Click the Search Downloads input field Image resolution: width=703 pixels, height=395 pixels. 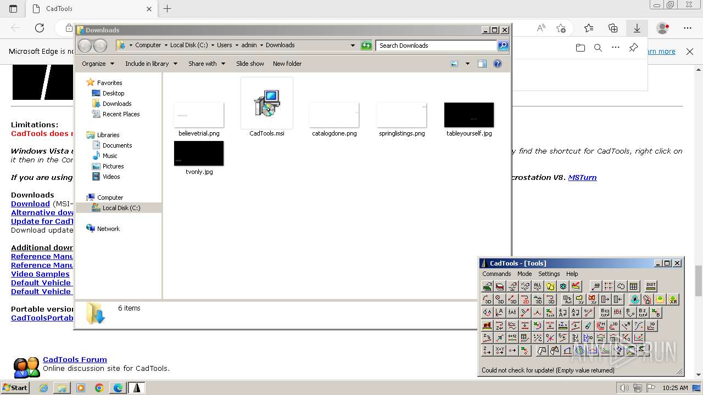tap(437, 46)
